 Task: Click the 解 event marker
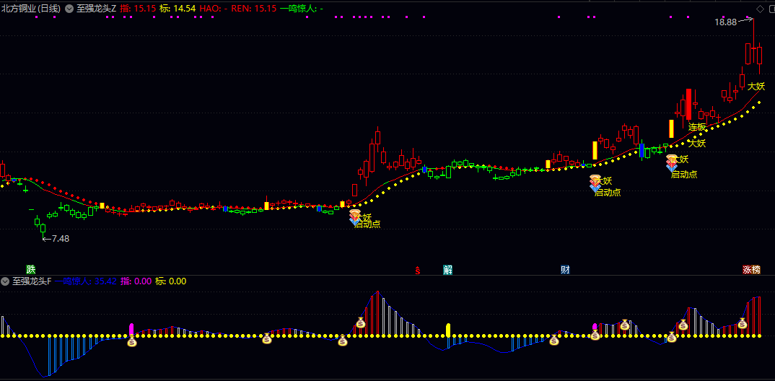click(448, 269)
